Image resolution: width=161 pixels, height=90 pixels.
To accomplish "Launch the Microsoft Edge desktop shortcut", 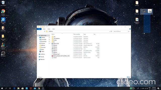I will pos(3,21).
